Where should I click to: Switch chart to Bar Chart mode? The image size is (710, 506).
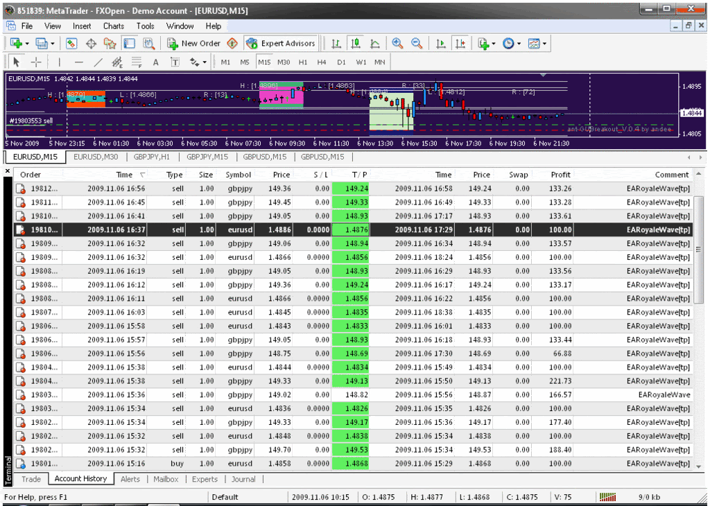click(x=336, y=44)
